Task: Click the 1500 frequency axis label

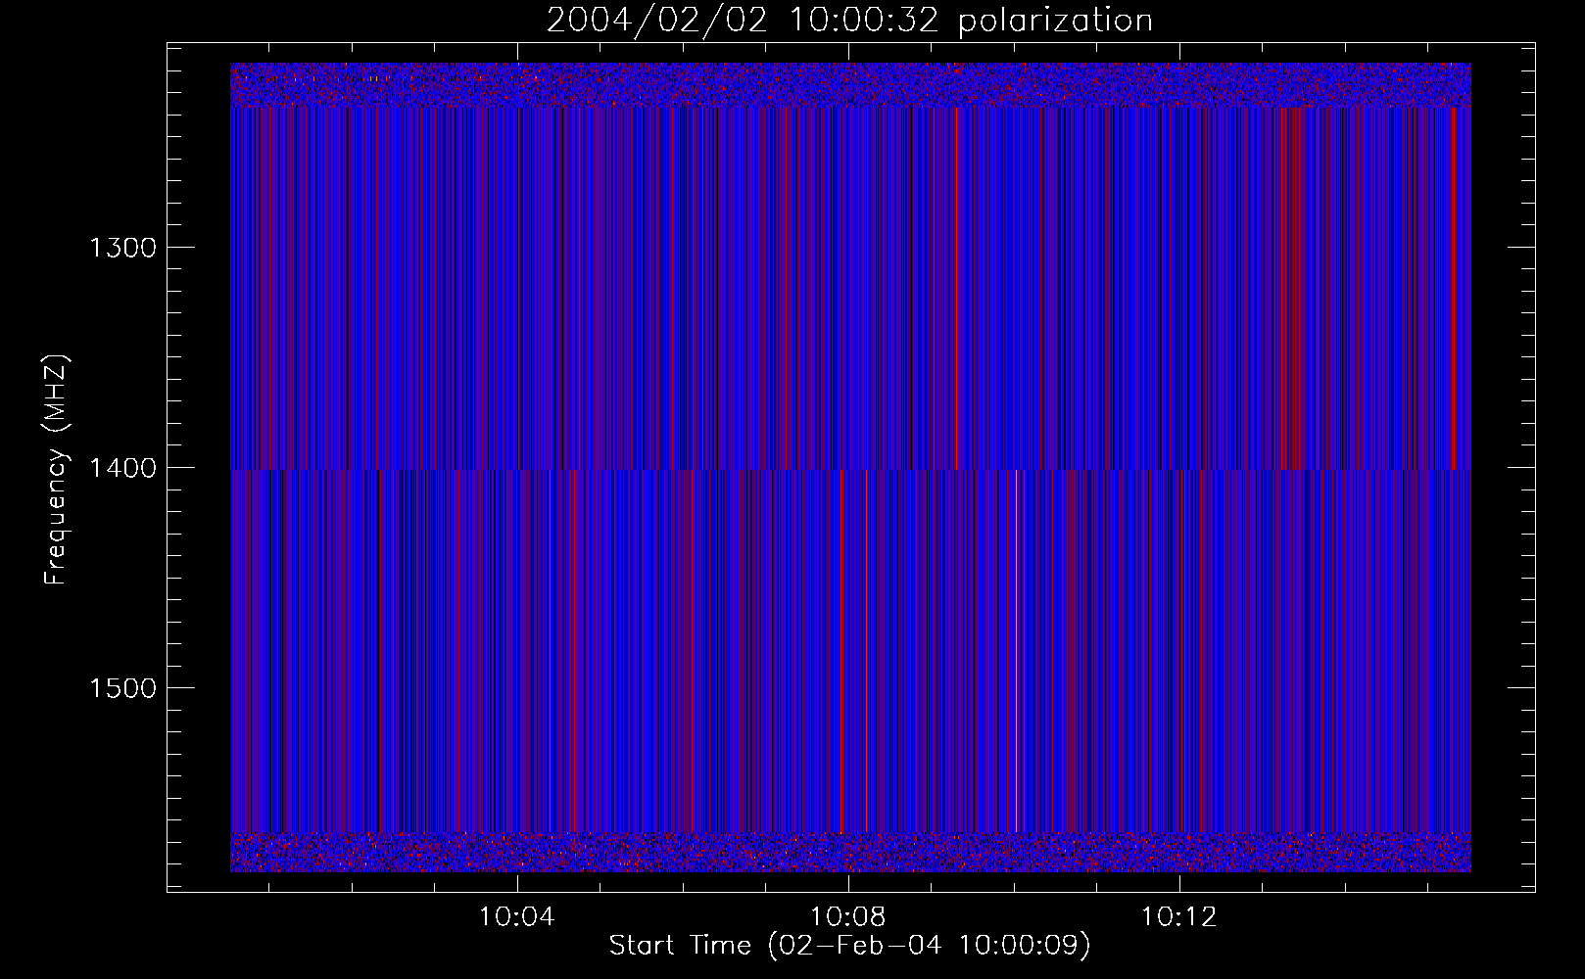Action: click(x=122, y=687)
